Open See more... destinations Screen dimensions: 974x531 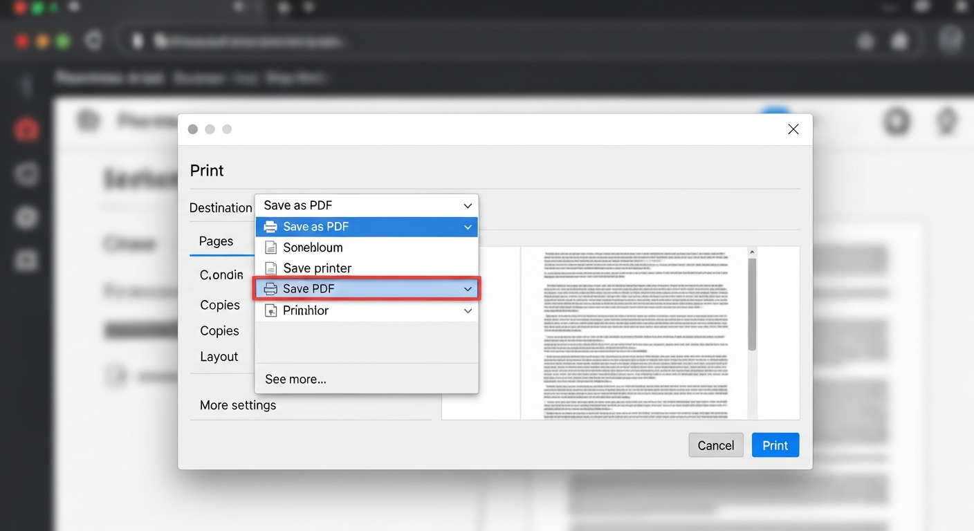(295, 379)
